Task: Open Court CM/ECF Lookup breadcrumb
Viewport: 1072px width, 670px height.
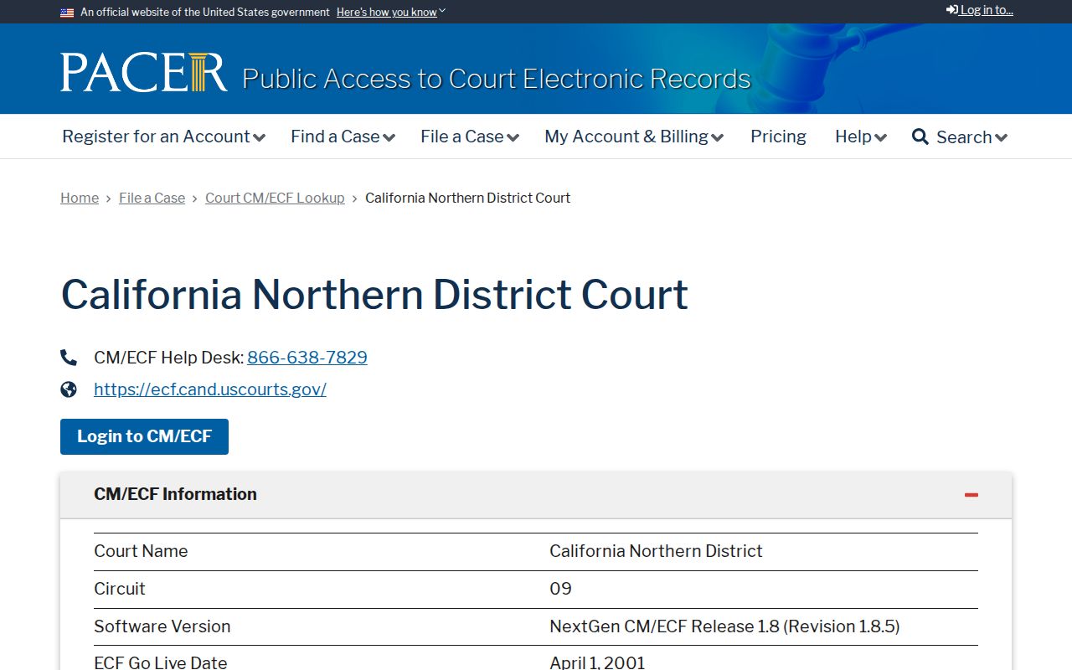Action: [x=275, y=198]
